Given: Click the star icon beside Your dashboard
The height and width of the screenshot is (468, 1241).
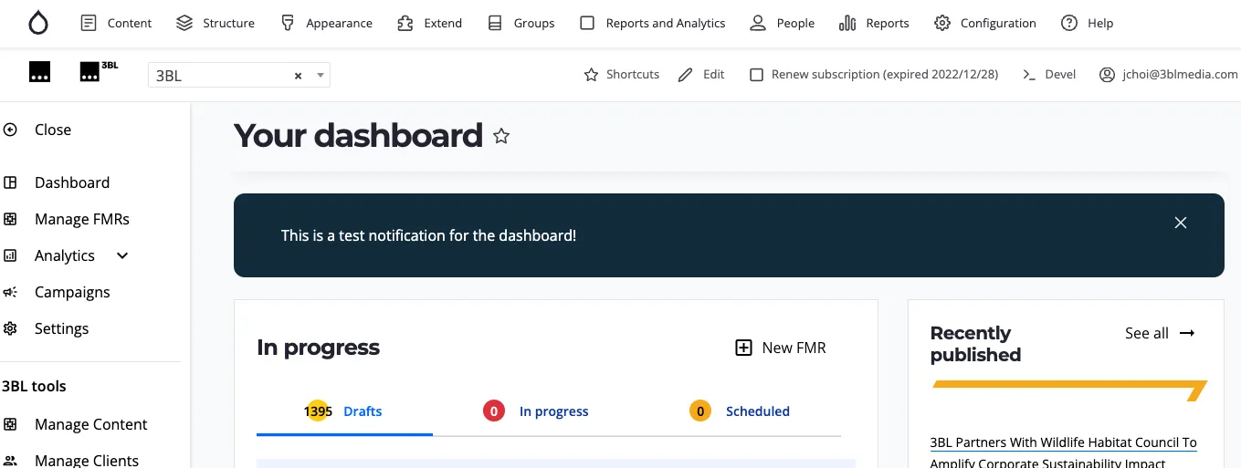Looking at the screenshot, I should 501,137.
